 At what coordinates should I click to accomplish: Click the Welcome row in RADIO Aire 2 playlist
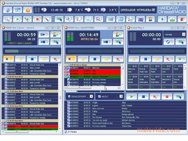[x=92, y=68]
